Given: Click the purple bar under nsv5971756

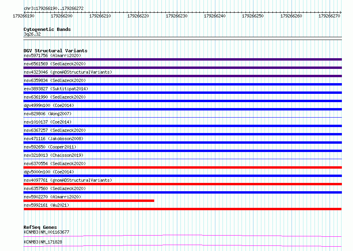Looking at the screenshot, I should tap(182, 59).
